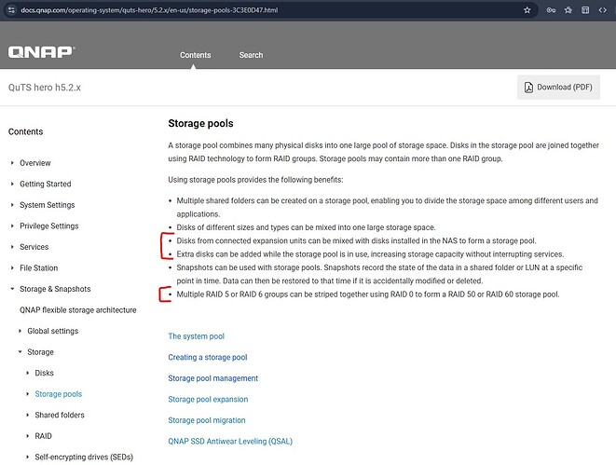Click the browser address bar URL

point(140,10)
